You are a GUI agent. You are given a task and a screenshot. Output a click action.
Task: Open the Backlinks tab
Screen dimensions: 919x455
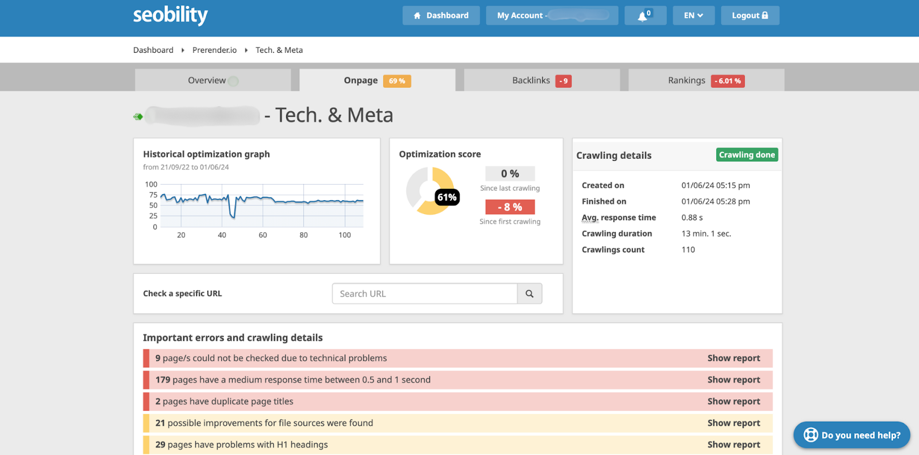pos(542,80)
